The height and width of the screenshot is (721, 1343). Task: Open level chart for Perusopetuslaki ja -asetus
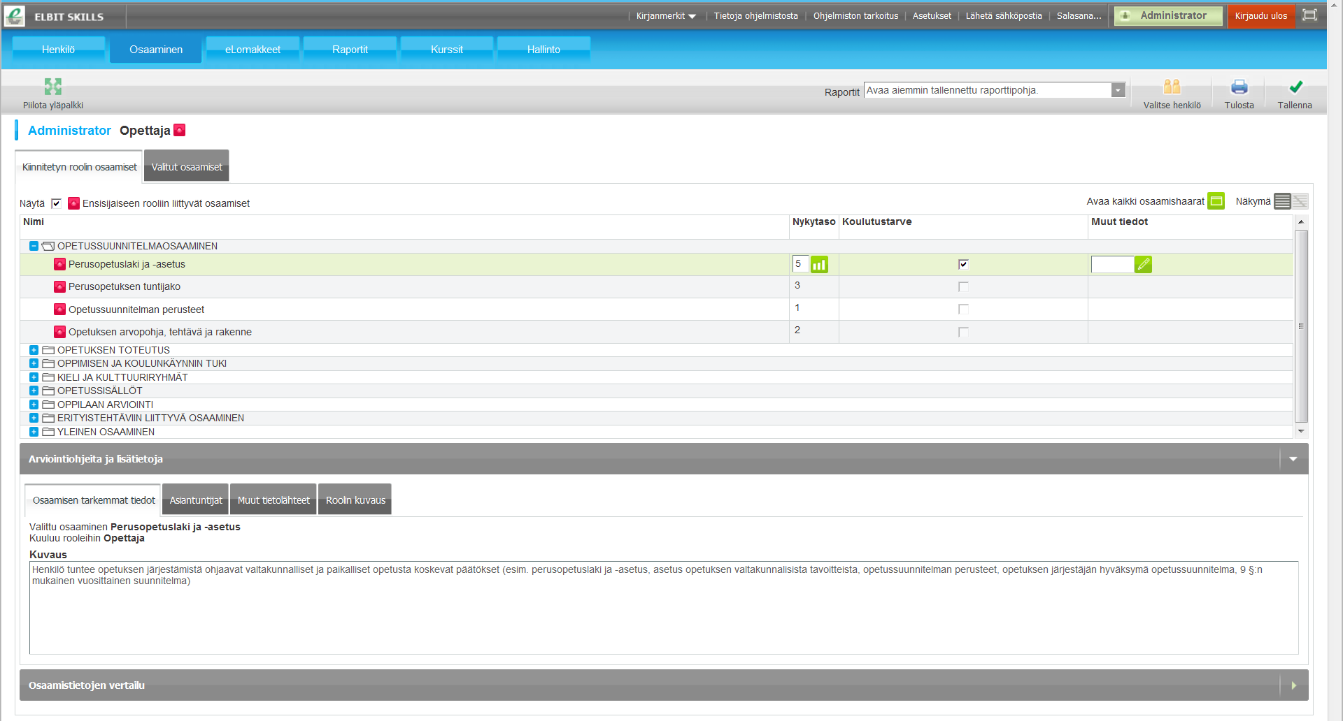[x=819, y=264]
